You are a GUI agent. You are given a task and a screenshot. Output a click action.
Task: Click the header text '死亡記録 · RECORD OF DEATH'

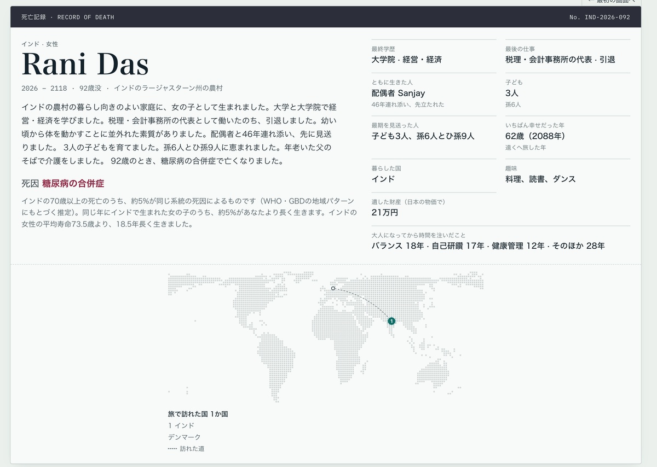(x=68, y=17)
